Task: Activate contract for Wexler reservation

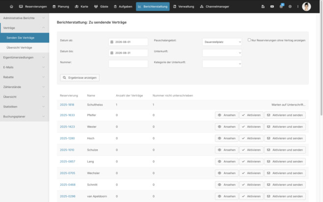Action: click(251, 127)
